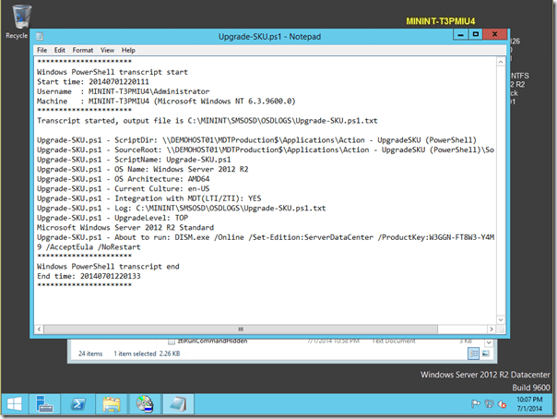Open the Help menu in Notepad
Screen dimensions: 557x419
[x=127, y=50]
